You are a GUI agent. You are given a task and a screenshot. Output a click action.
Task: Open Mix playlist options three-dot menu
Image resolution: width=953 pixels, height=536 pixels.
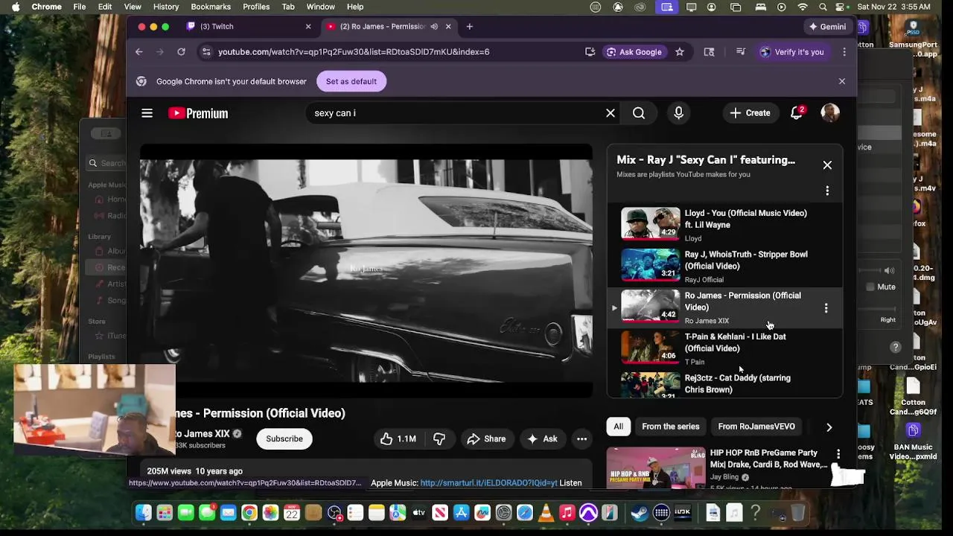click(x=827, y=191)
